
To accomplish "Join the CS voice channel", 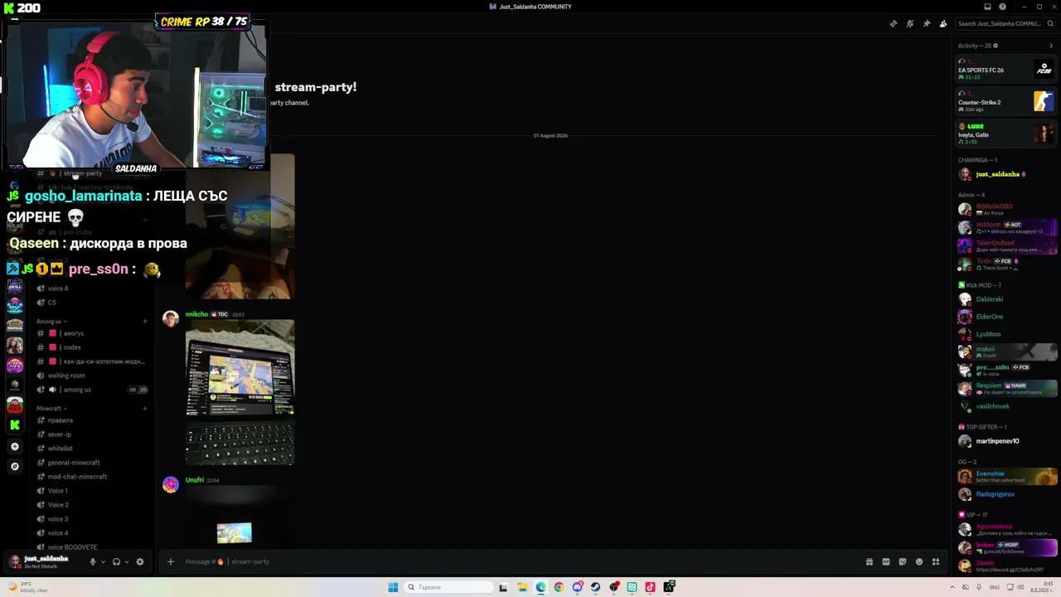I will click(x=91, y=303).
